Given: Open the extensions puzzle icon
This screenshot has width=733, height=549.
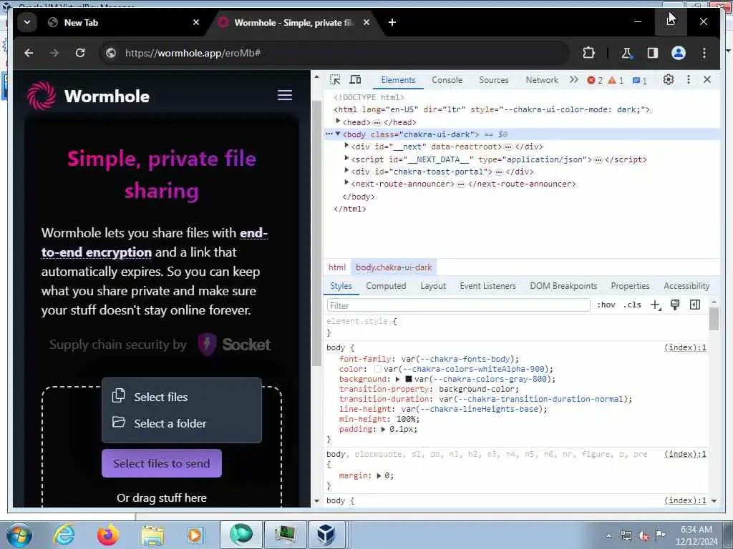Looking at the screenshot, I should click(588, 53).
